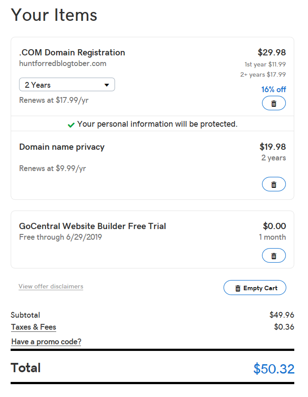
Task: Click the Subtotal $49.96 amount
Action: (x=282, y=315)
